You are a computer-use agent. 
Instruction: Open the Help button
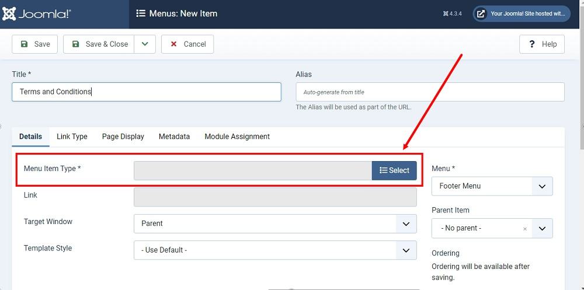tap(542, 44)
